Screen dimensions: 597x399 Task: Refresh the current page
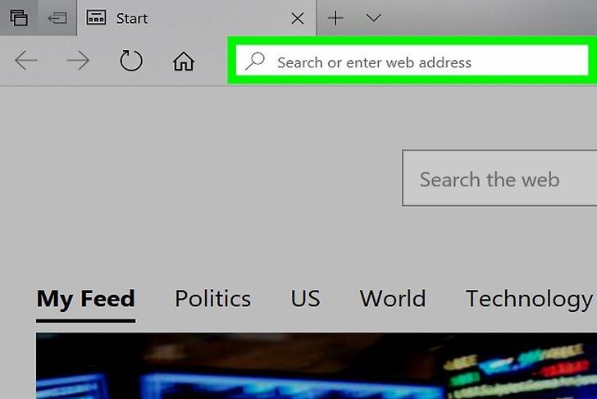131,61
